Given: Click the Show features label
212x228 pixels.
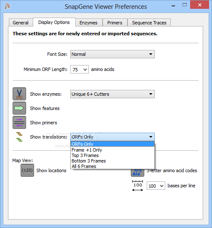Looking at the screenshot, I should [x=45, y=108].
